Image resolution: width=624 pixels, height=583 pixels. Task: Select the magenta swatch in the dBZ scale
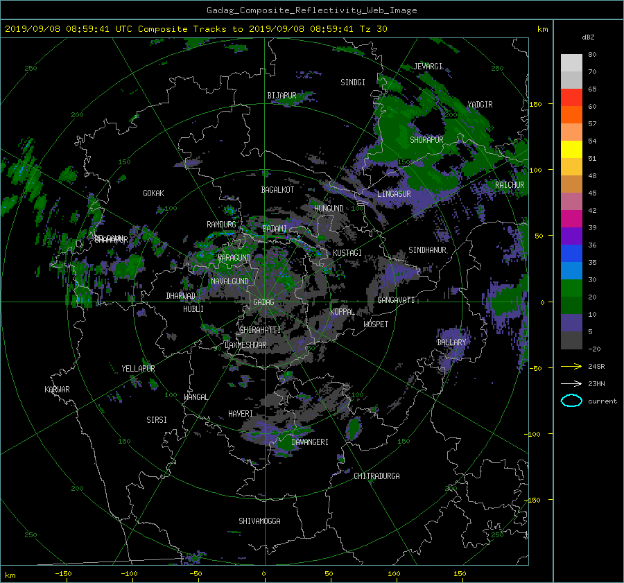(571, 218)
